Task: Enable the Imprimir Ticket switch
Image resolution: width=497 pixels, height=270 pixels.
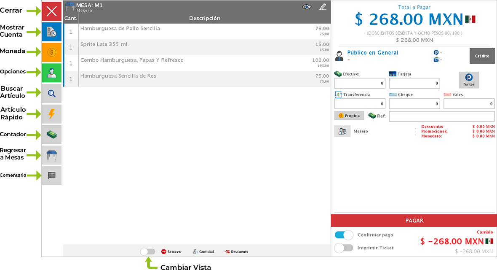Action: tap(344, 248)
